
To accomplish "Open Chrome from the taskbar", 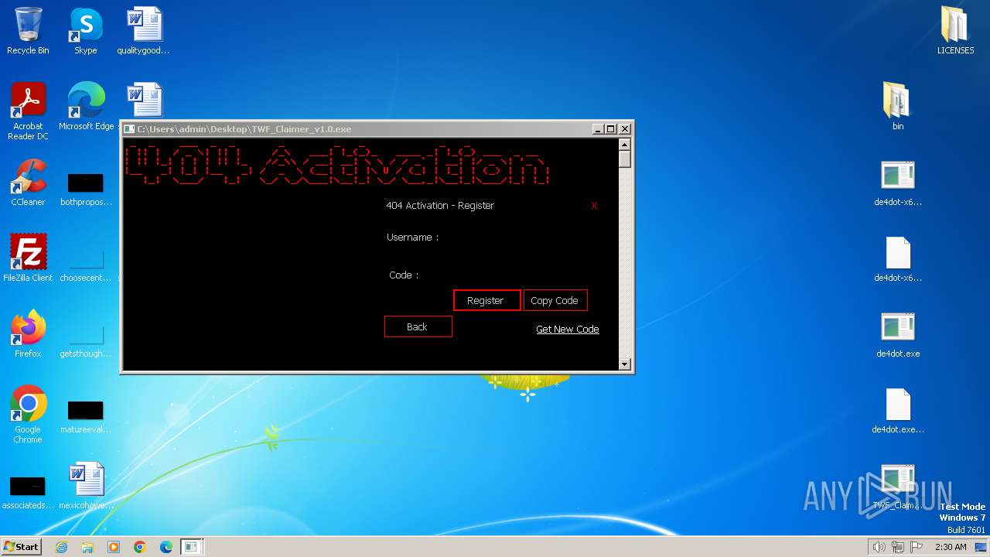I will [x=140, y=547].
